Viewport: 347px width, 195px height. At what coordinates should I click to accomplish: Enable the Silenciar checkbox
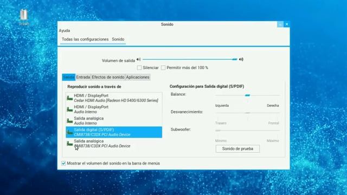[x=139, y=68]
